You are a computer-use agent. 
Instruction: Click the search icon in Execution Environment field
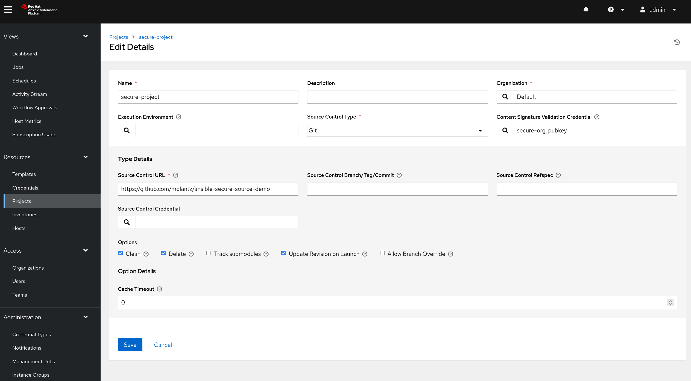click(x=126, y=131)
